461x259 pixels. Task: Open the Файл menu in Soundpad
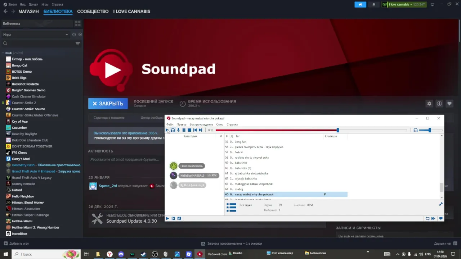pyautogui.click(x=170, y=124)
